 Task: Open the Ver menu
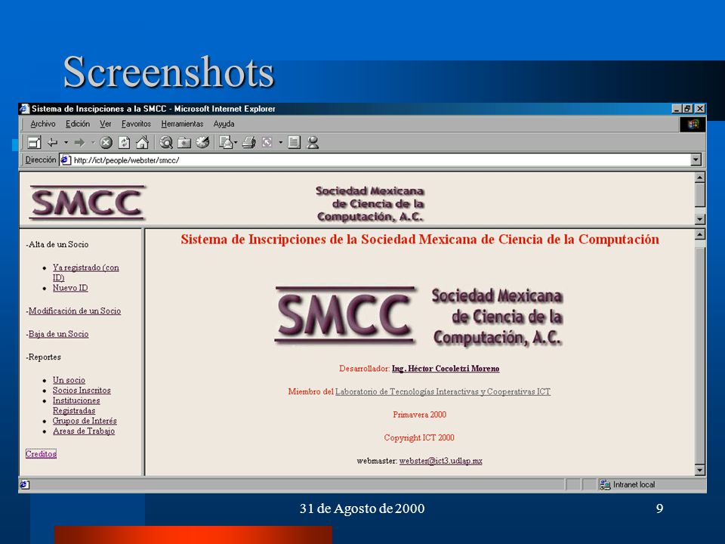point(106,124)
